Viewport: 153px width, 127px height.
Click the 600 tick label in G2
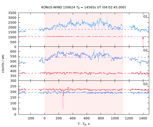[x=13, y=52]
